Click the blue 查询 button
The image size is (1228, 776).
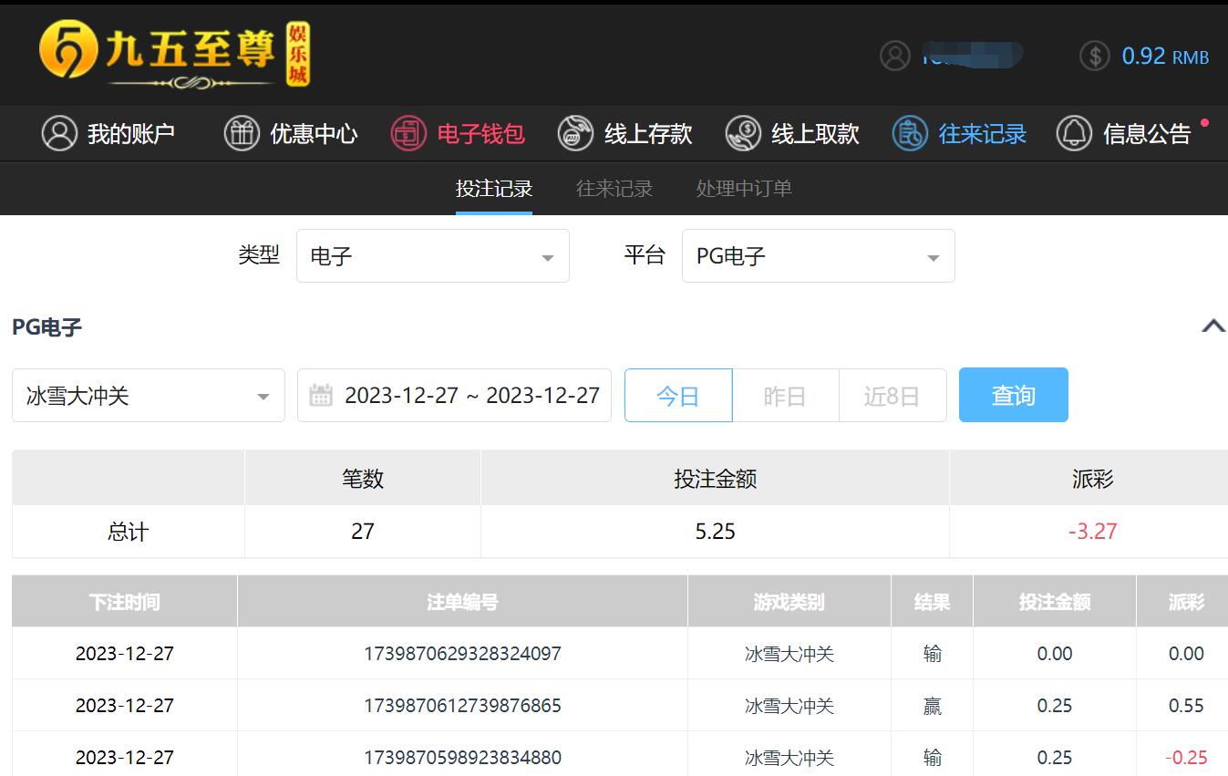pos(1013,396)
